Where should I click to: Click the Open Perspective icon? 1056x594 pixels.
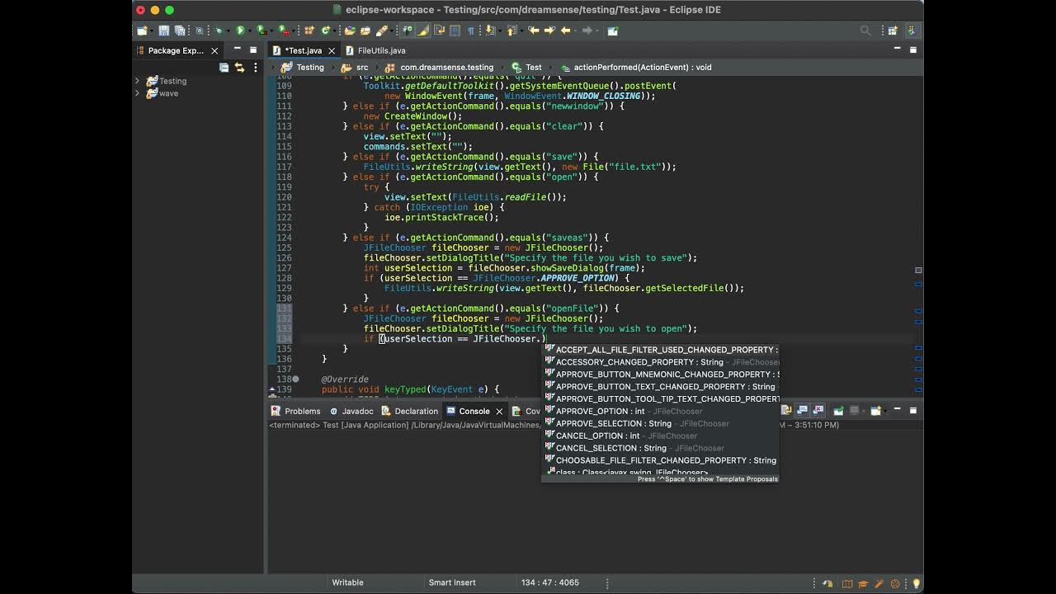tap(892, 31)
